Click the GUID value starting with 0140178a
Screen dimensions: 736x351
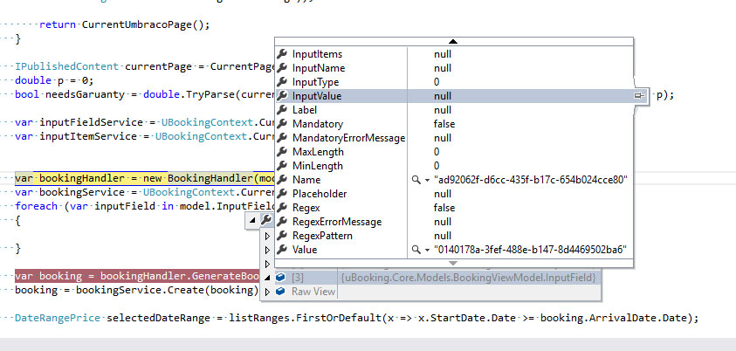click(531, 250)
